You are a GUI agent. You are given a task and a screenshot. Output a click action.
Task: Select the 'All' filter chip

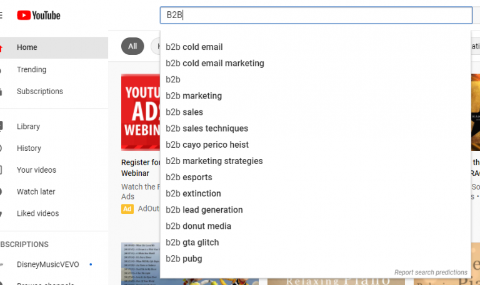(x=132, y=46)
